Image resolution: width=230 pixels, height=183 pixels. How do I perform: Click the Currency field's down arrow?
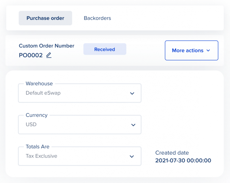click(133, 125)
